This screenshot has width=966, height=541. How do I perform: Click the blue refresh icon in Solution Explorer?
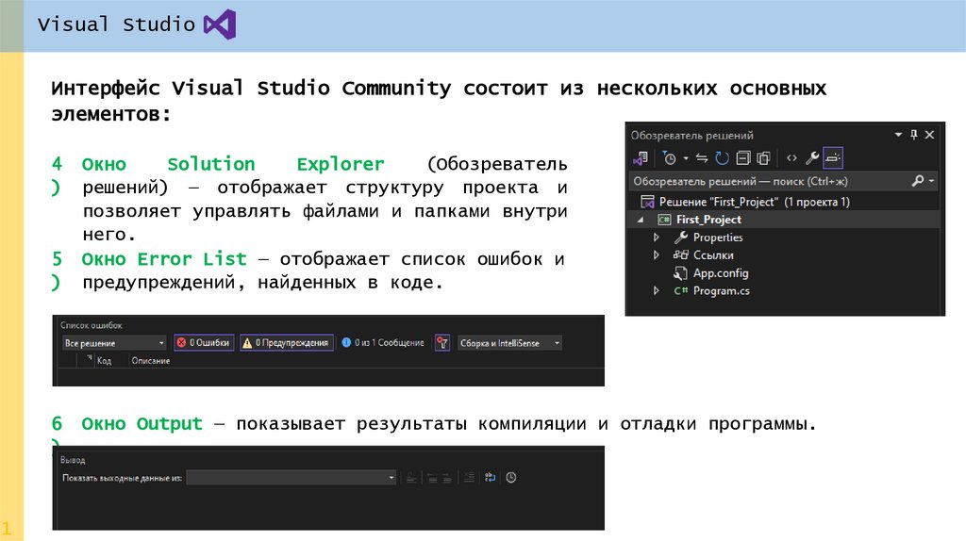click(x=722, y=158)
